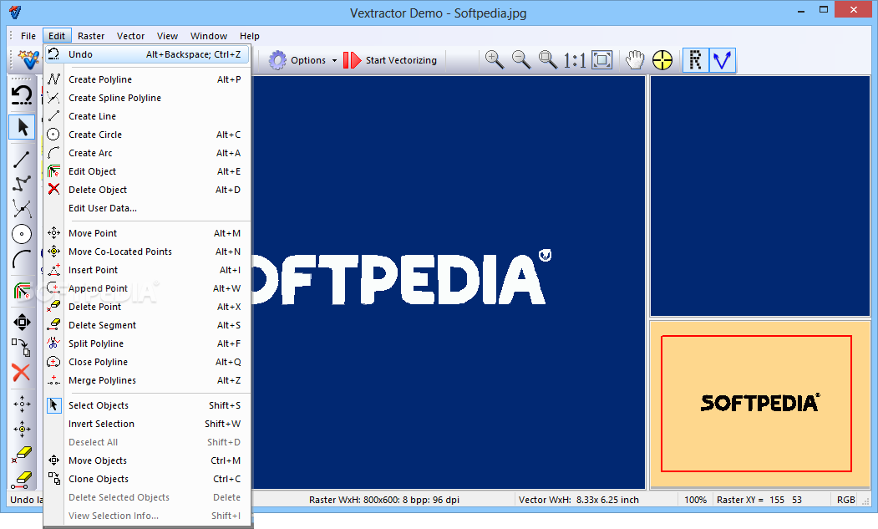This screenshot has width=878, height=529.
Task: Toggle vector view with V icon
Action: (723, 60)
